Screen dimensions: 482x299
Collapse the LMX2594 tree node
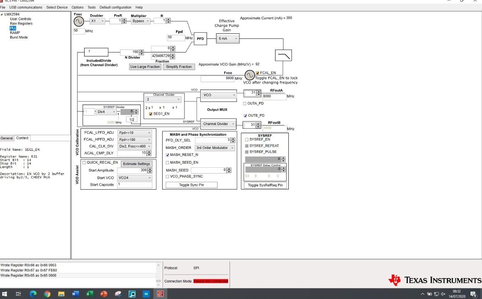coord(1,14)
